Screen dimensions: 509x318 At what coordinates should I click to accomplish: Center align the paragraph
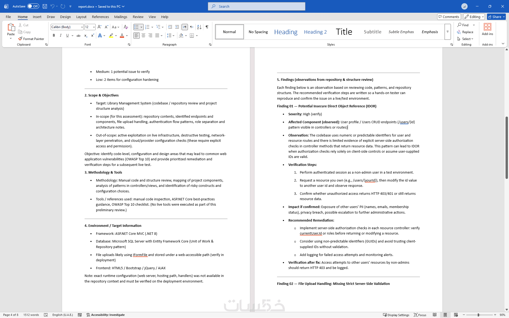tap(143, 36)
